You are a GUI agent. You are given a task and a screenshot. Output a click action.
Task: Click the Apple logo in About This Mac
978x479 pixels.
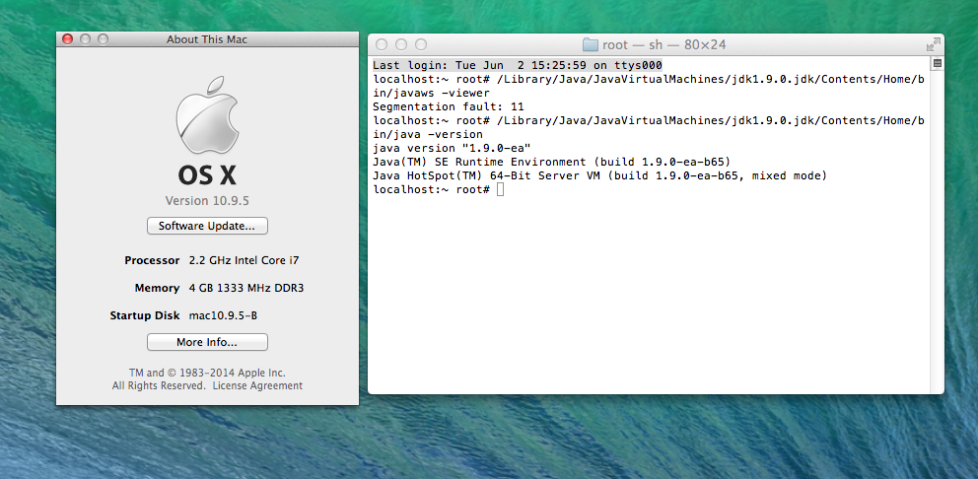(x=207, y=115)
